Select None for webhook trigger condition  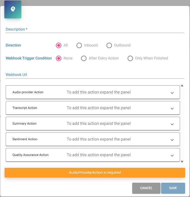tap(59, 58)
